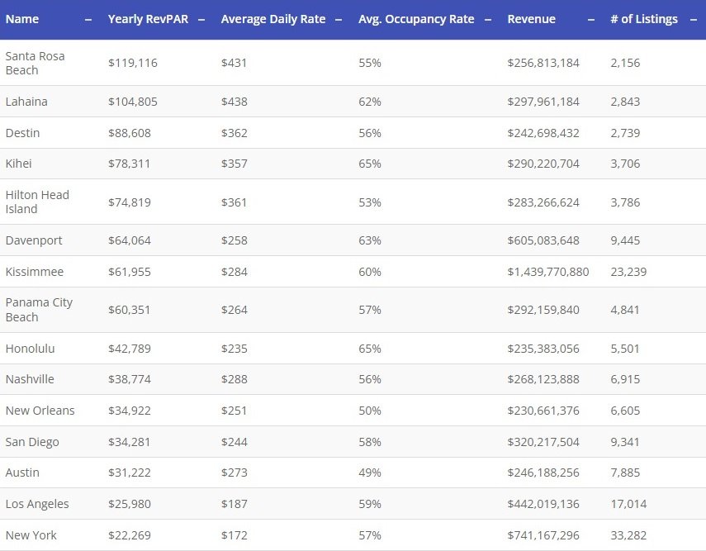Image resolution: width=706 pixels, height=551 pixels.
Task: Click the Yearly RevPAR header label
Action: (x=148, y=19)
